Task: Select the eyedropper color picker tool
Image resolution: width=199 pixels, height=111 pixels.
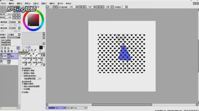Action: 35,50
